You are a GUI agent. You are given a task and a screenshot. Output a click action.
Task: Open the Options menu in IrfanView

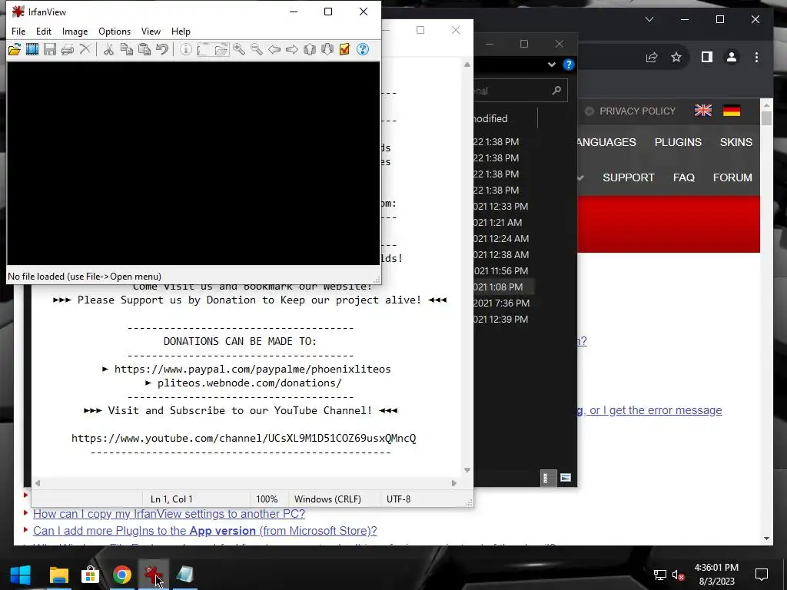115,31
